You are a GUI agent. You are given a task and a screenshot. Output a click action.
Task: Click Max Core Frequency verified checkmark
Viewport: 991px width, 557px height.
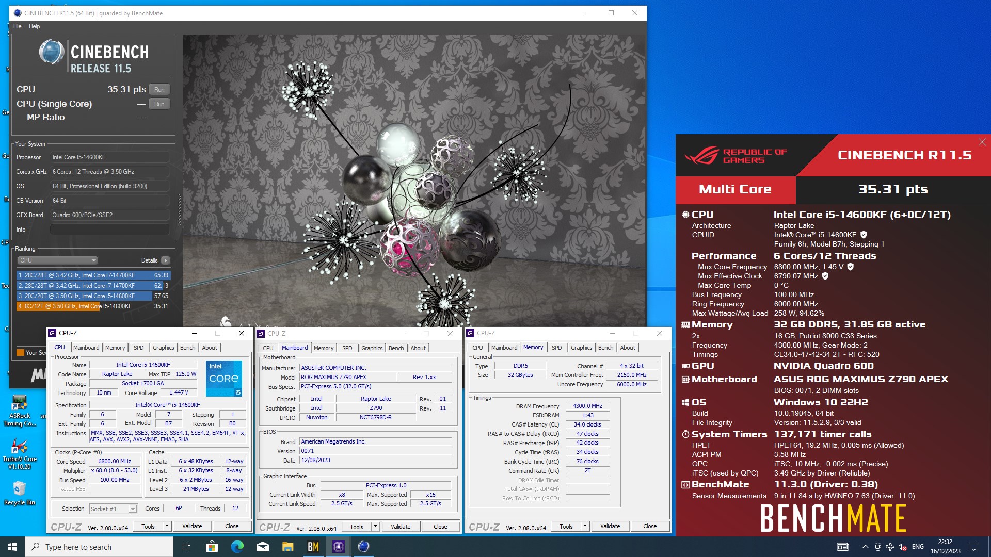pyautogui.click(x=851, y=267)
